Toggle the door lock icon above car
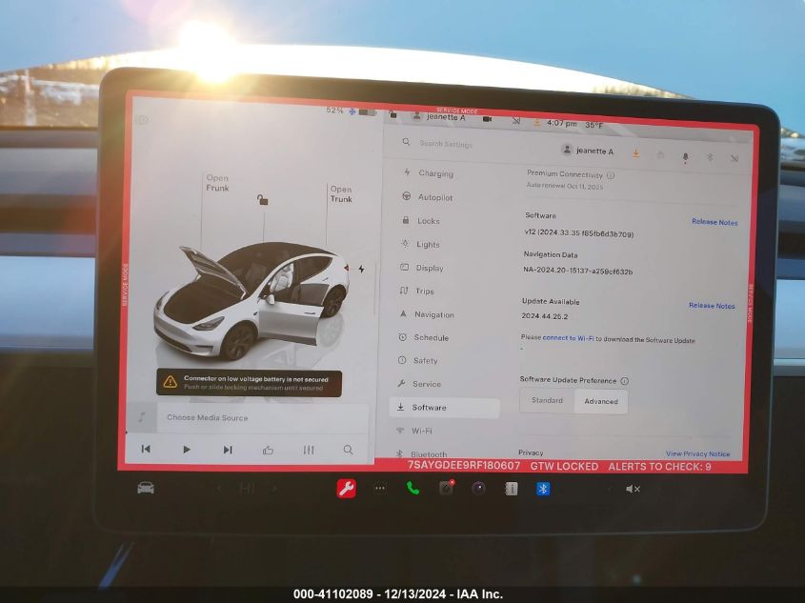 [x=263, y=199]
